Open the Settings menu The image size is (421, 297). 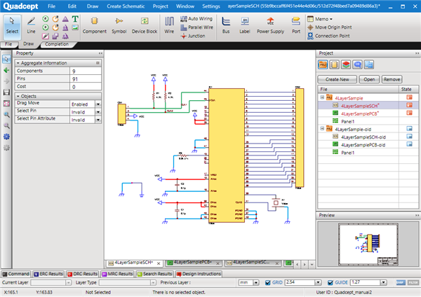tap(211, 6)
